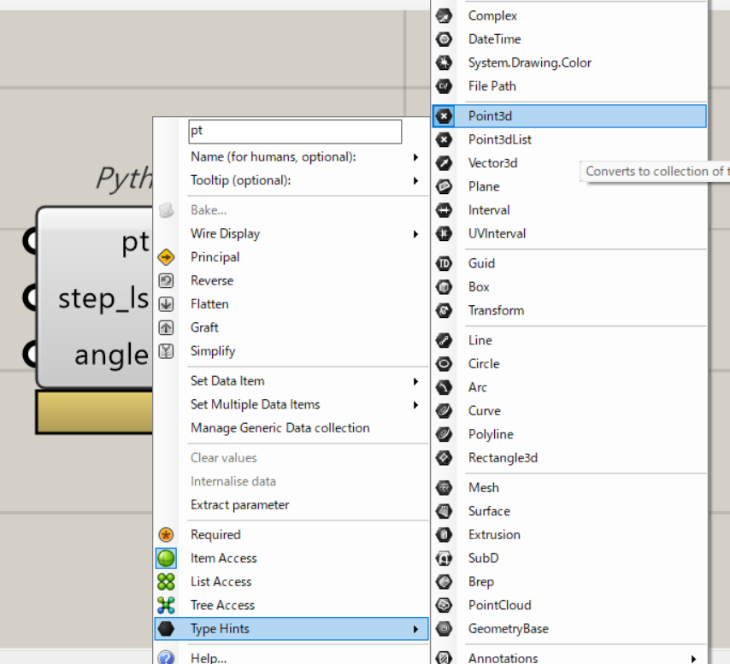This screenshot has width=730, height=664.
Task: Click the Mesh icon in type list
Action: click(444, 488)
